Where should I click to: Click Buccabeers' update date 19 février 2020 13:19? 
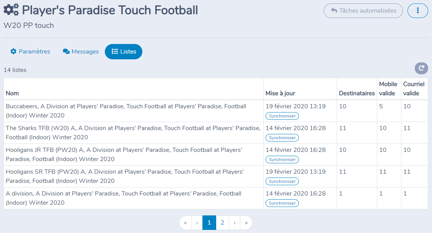click(296, 106)
